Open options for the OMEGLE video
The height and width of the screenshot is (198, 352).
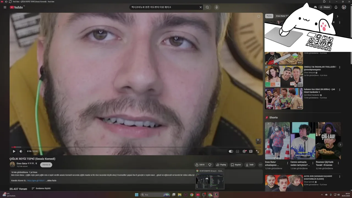point(340,67)
